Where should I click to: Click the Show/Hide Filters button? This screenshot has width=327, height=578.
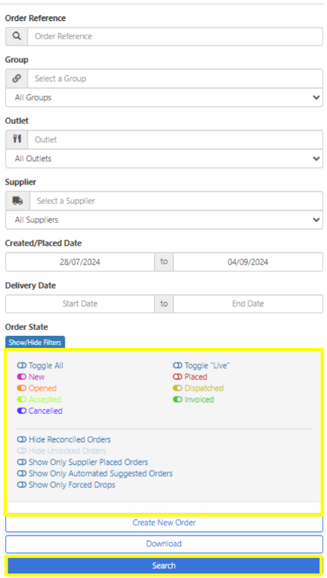click(35, 343)
